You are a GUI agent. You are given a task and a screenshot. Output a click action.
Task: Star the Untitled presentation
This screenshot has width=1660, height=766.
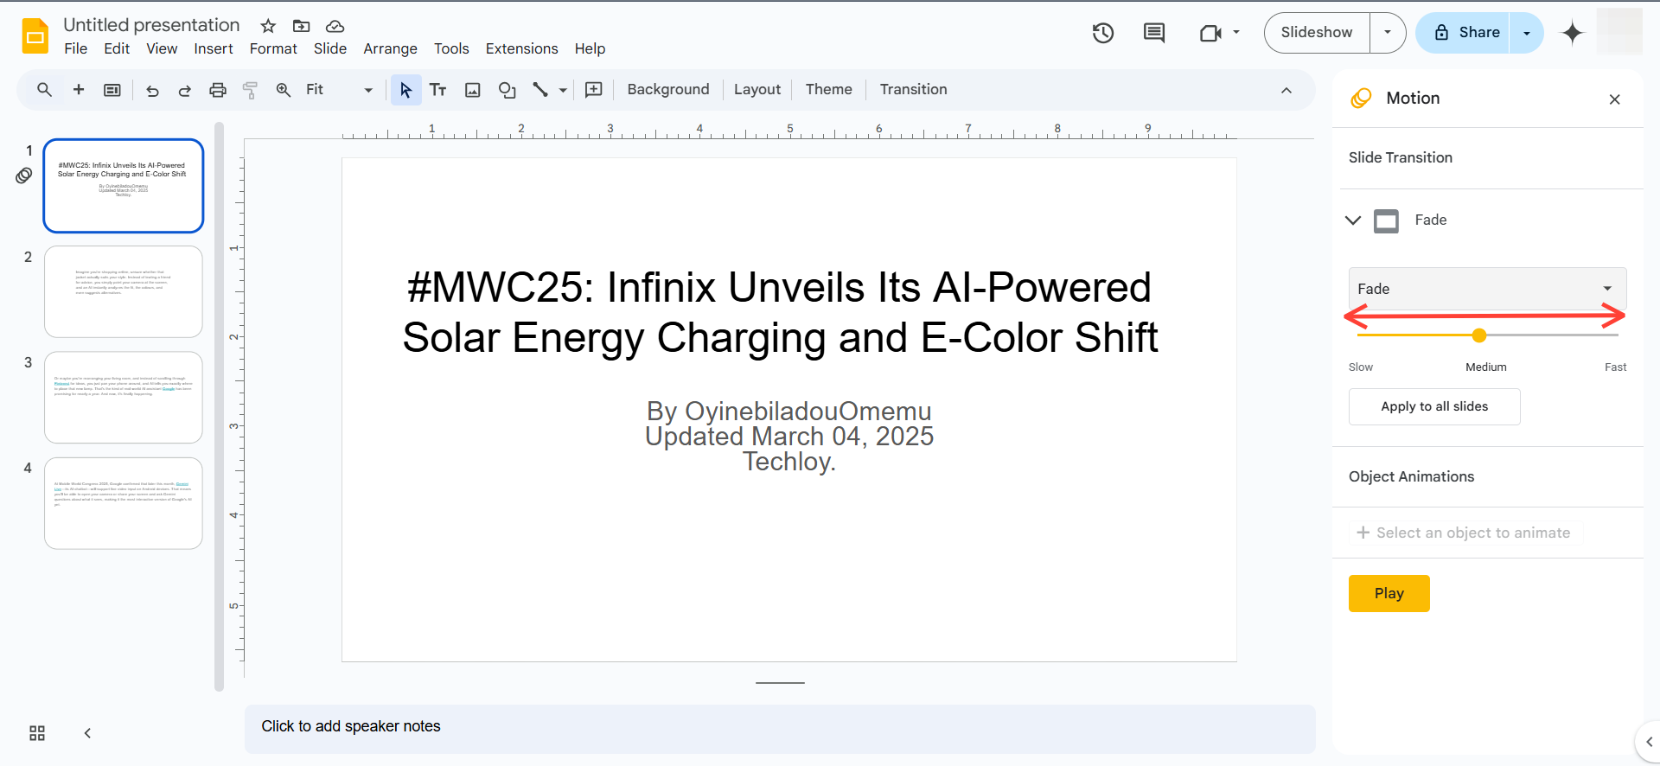coord(268,26)
